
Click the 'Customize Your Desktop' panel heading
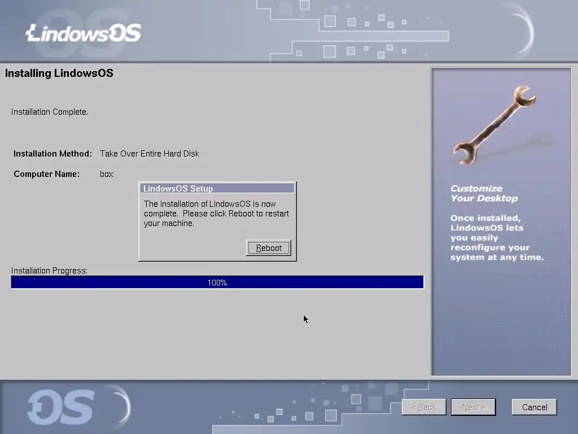[x=484, y=193]
